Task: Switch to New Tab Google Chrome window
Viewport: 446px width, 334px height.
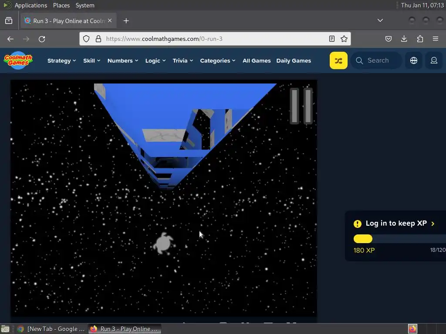Action: point(51,329)
